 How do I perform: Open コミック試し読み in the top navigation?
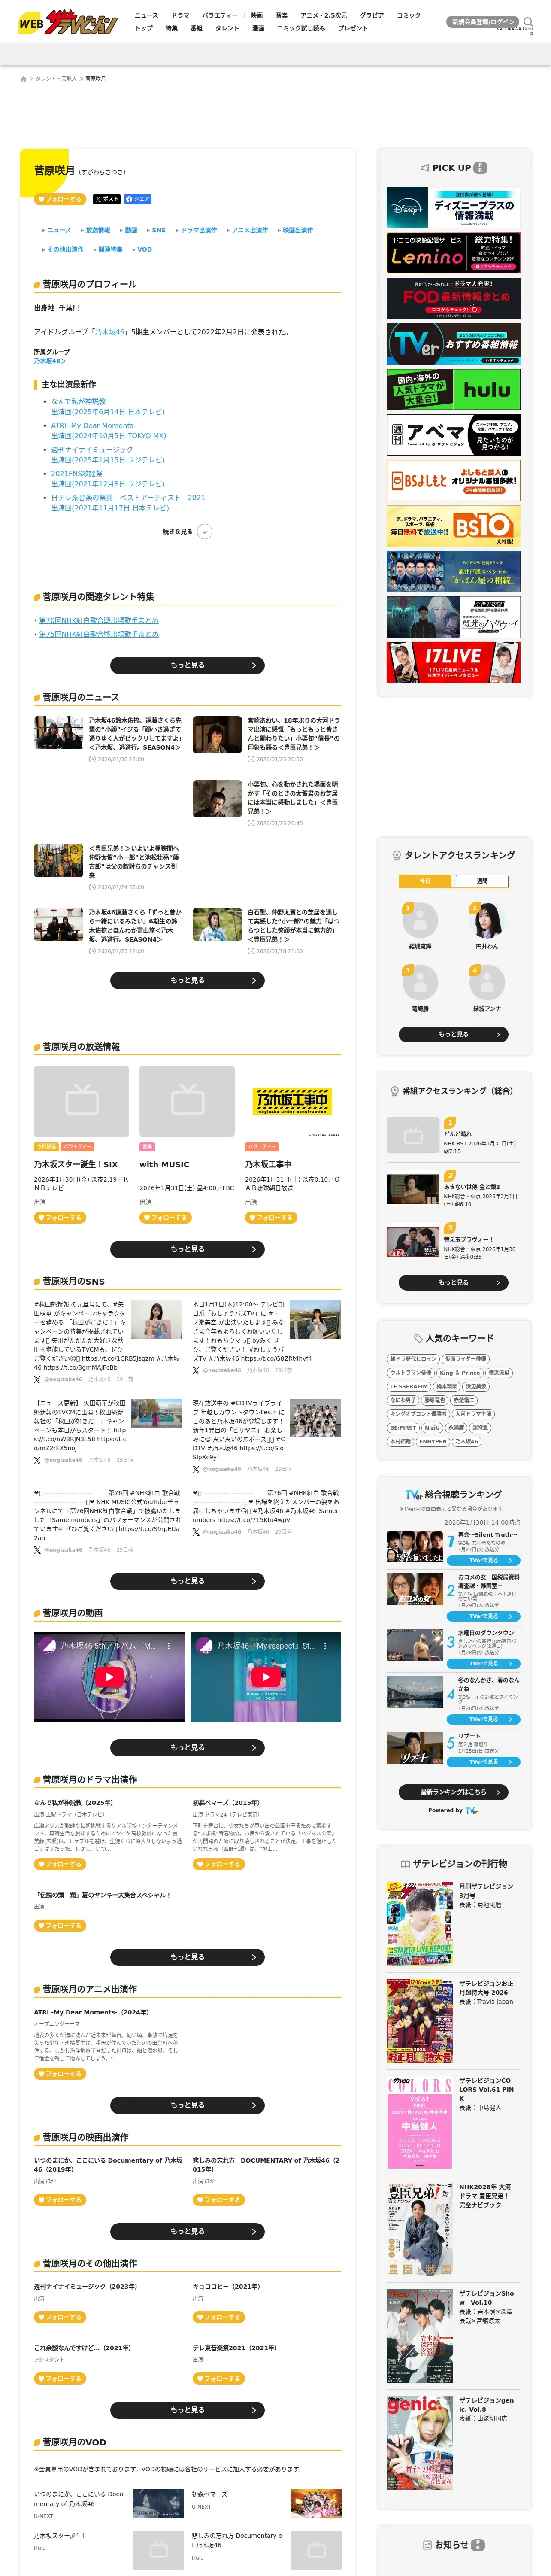301,29
